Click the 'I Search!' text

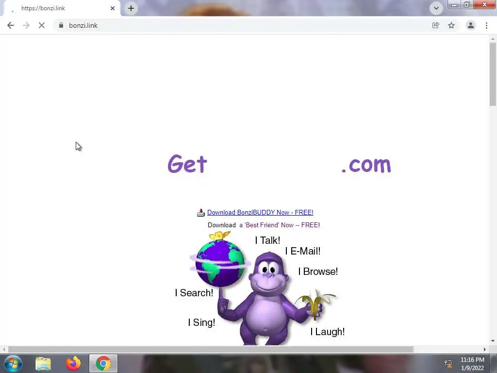click(x=194, y=293)
